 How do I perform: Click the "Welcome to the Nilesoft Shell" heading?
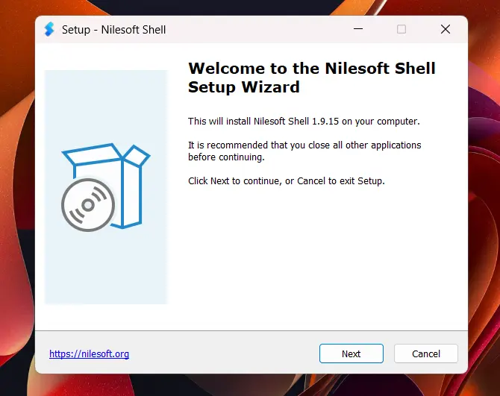[311, 68]
